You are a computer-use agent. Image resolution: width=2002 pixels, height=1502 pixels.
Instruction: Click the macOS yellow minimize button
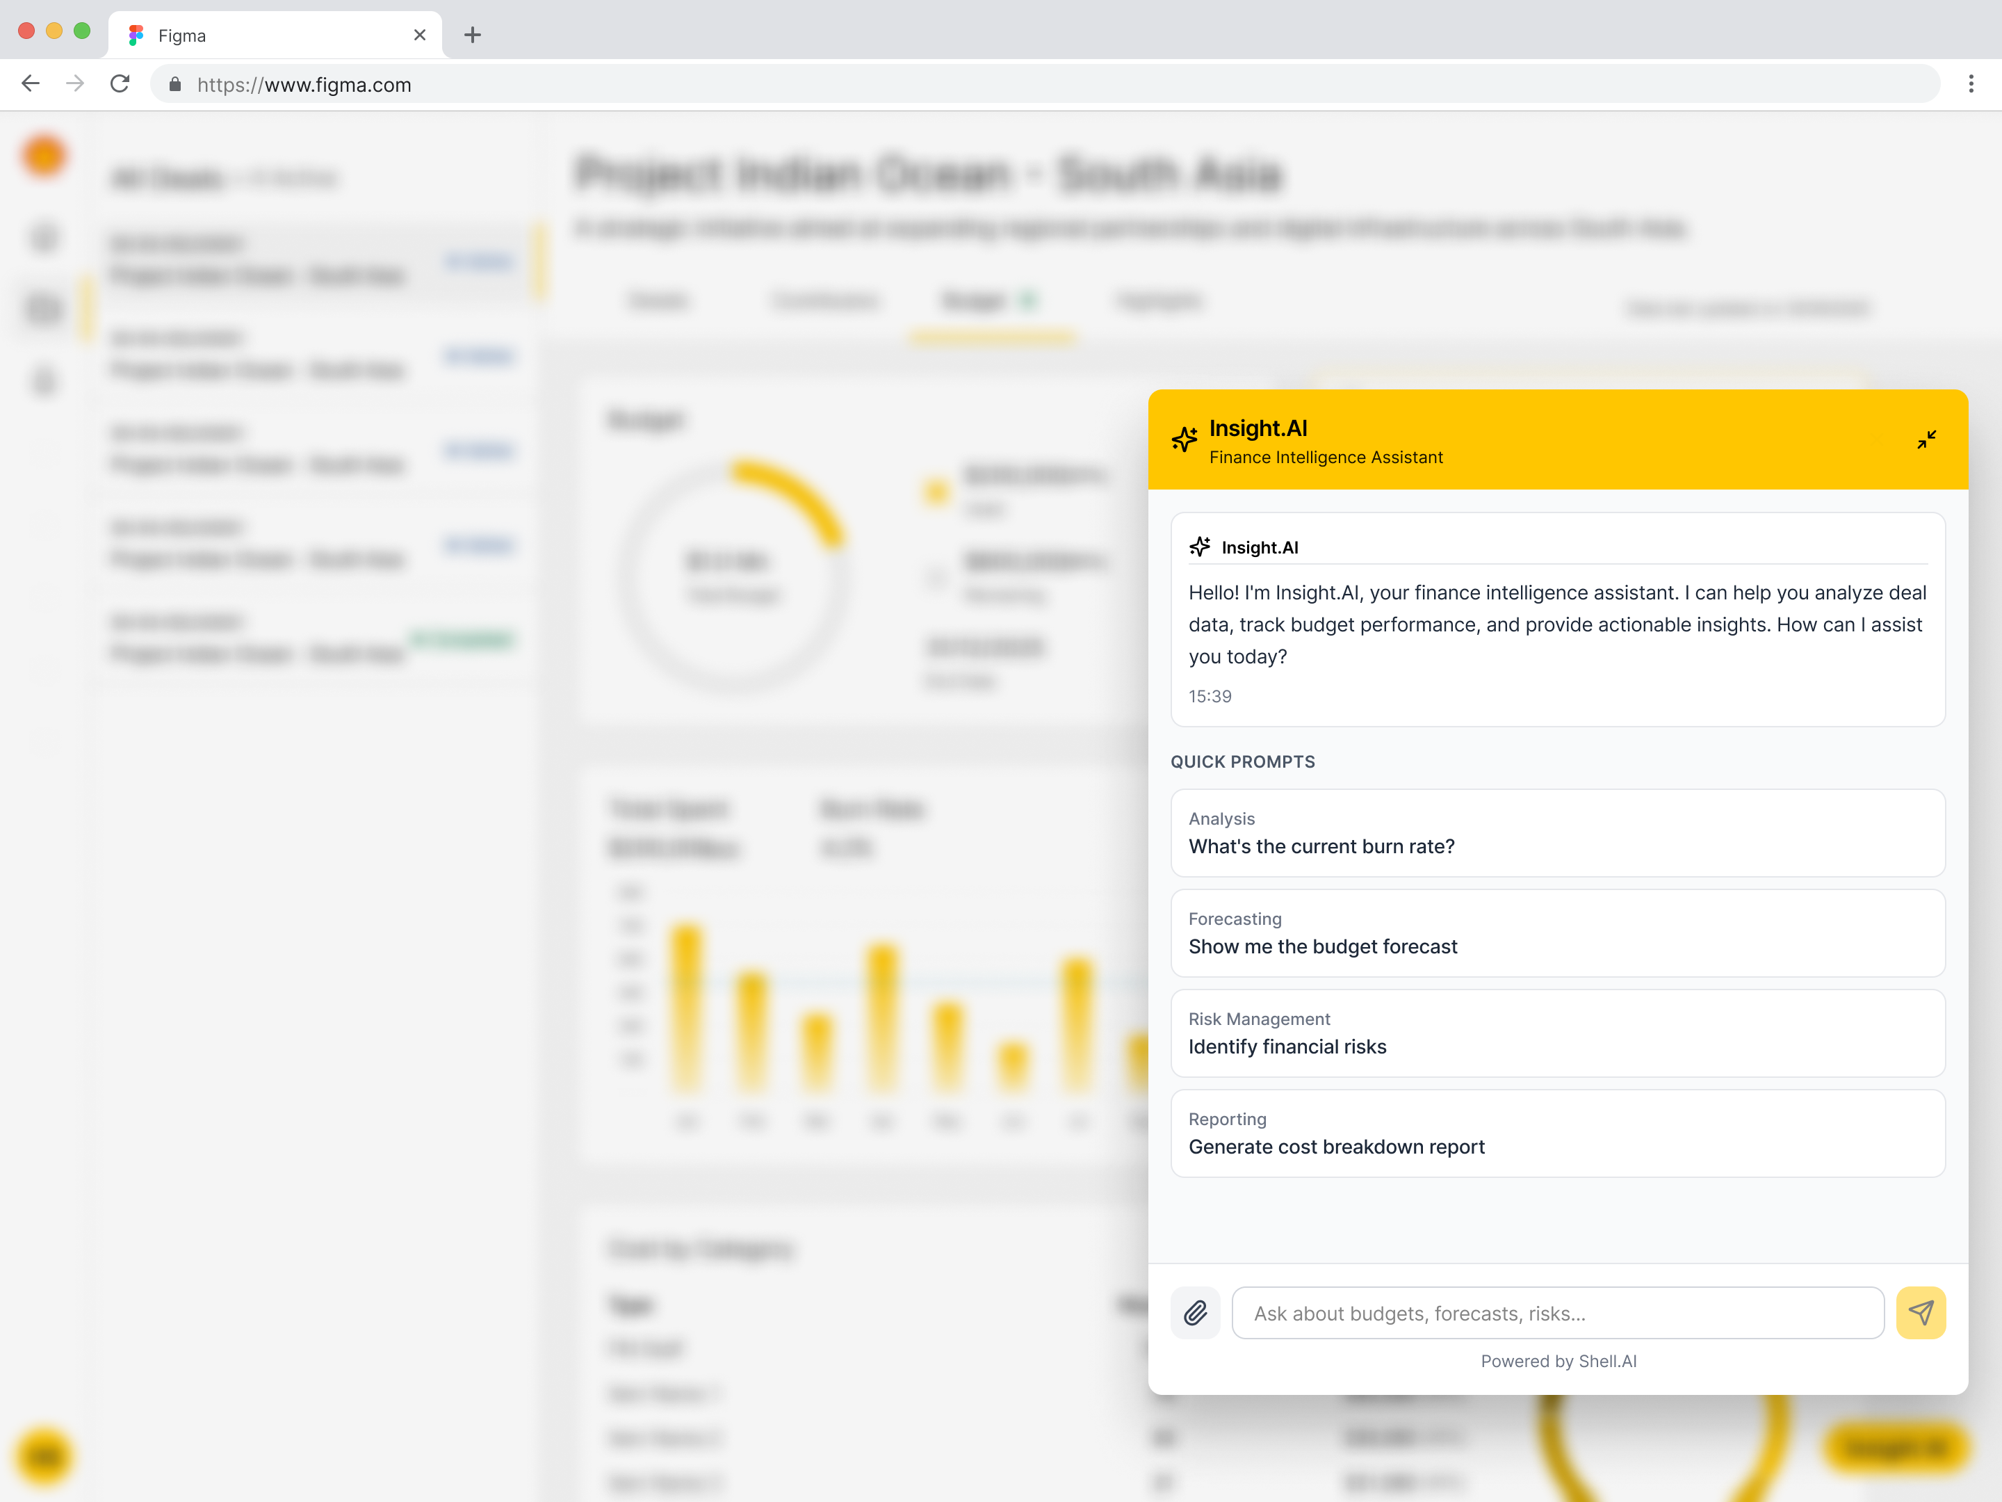[x=54, y=31]
